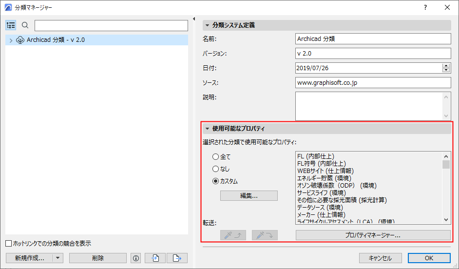The width and height of the screenshot is (459, 269).
Task: Select WEBサイト (仕上情報) list entry
Action: click(x=325, y=171)
